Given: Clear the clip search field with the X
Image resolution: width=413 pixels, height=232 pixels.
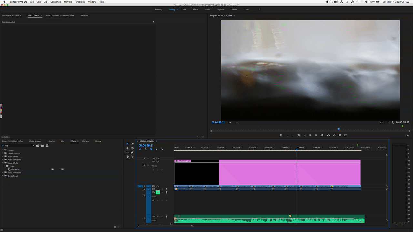Looking at the screenshot, I should click(x=34, y=146).
